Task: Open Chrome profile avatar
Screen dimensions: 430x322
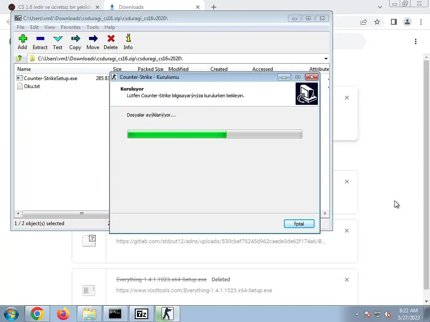Action: tap(407, 22)
